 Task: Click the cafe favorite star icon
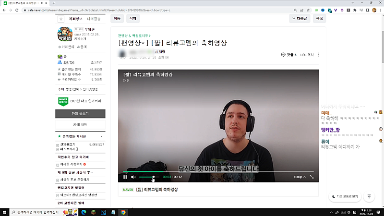(61, 19)
